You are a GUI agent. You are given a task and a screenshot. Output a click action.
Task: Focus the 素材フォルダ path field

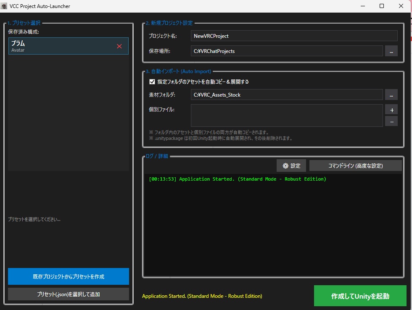(x=287, y=95)
